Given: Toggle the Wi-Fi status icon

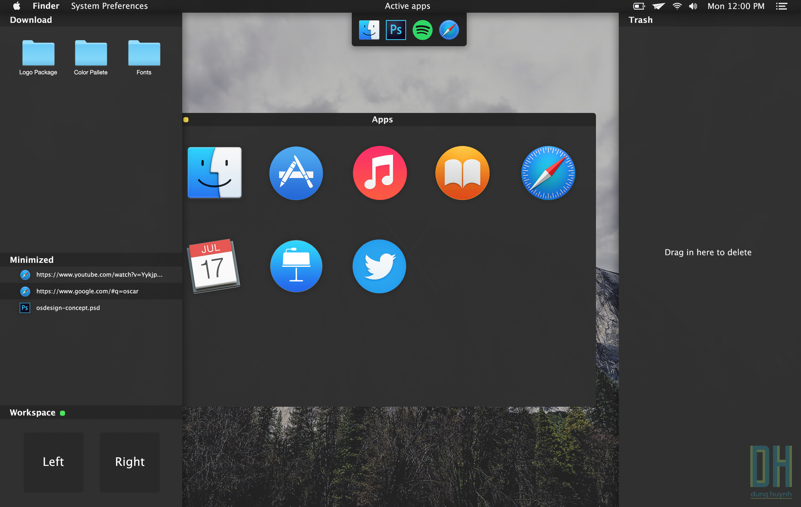Looking at the screenshot, I should point(677,6).
